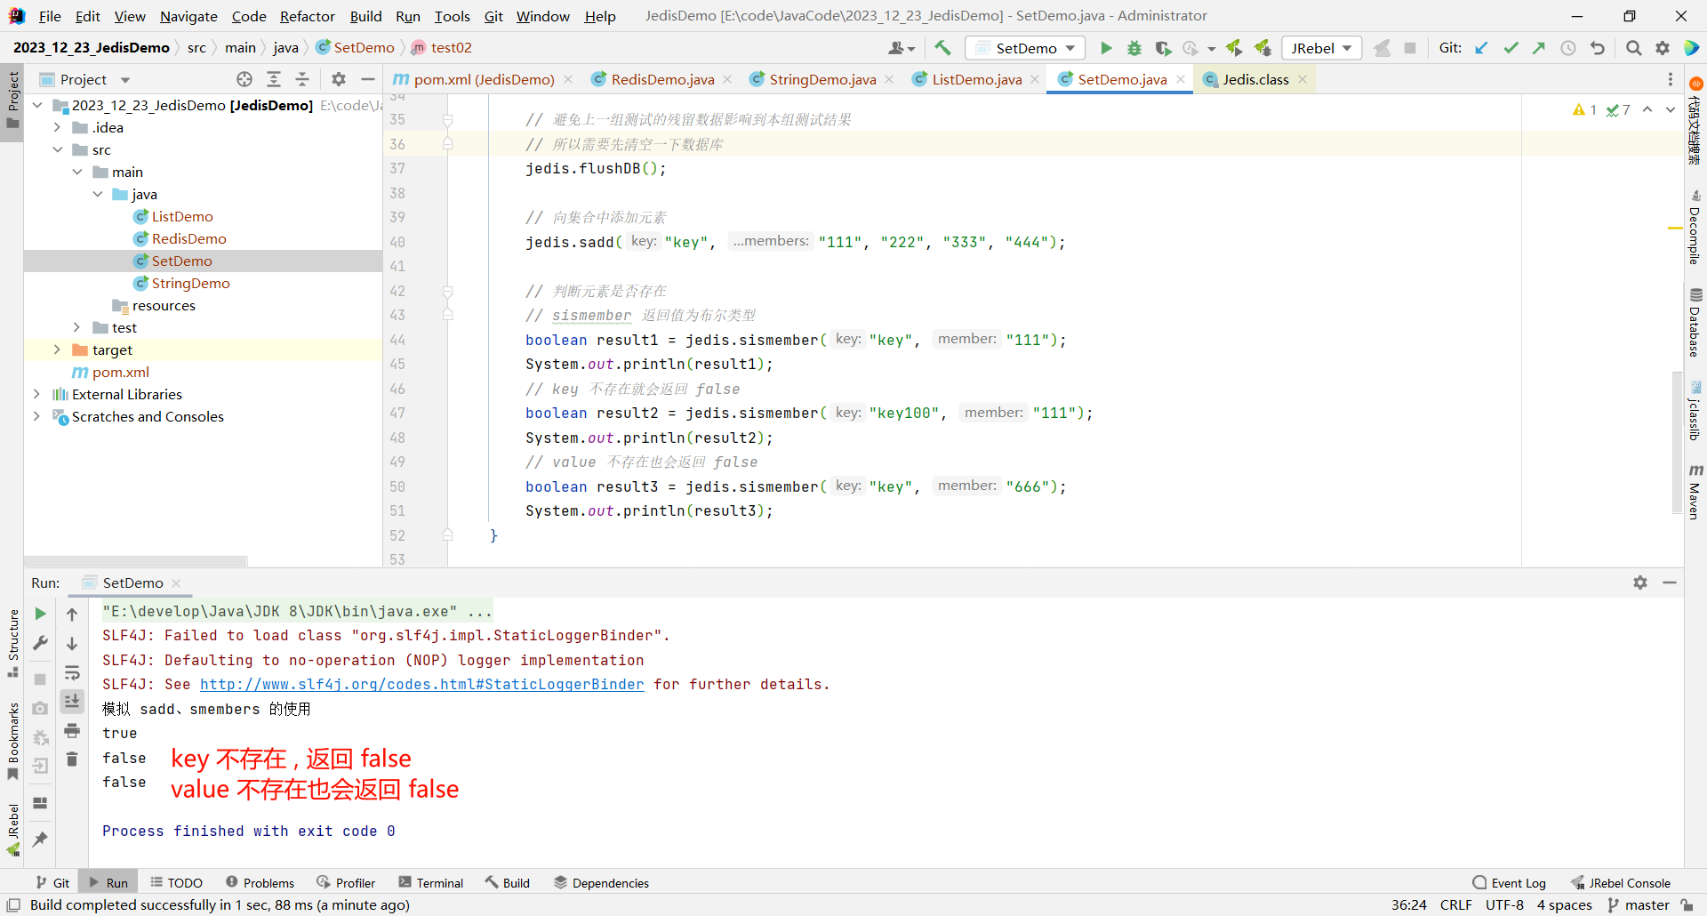1707x916 pixels.
Task: Start debugging with the bug icon
Action: (x=1134, y=48)
